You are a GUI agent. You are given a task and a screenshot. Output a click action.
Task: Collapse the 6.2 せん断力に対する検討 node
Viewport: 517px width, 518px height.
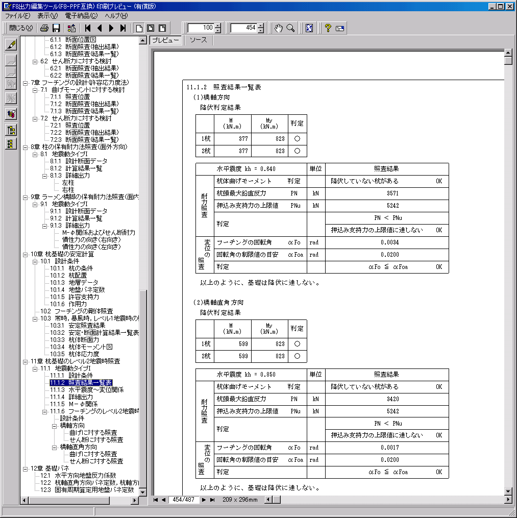click(x=35, y=62)
